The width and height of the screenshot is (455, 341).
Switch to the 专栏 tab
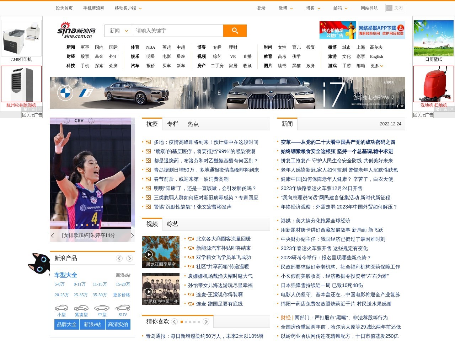[x=173, y=124]
